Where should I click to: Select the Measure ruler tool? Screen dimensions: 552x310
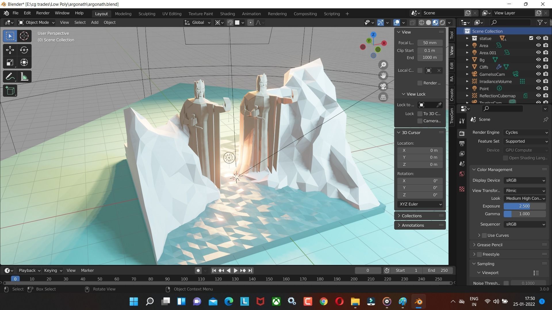(24, 77)
